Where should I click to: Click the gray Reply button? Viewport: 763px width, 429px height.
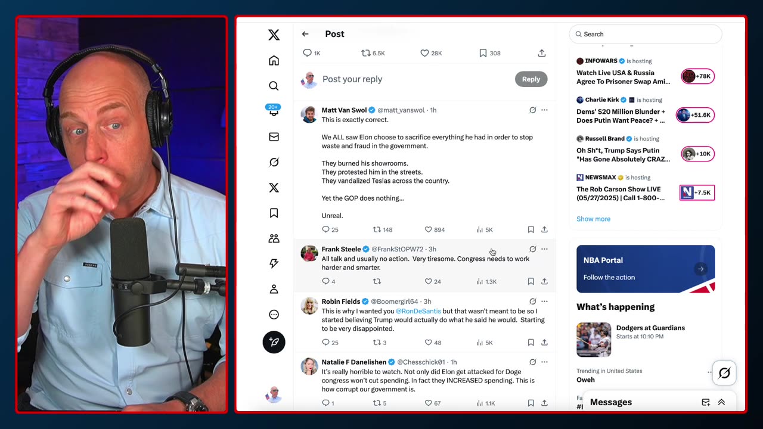(531, 79)
